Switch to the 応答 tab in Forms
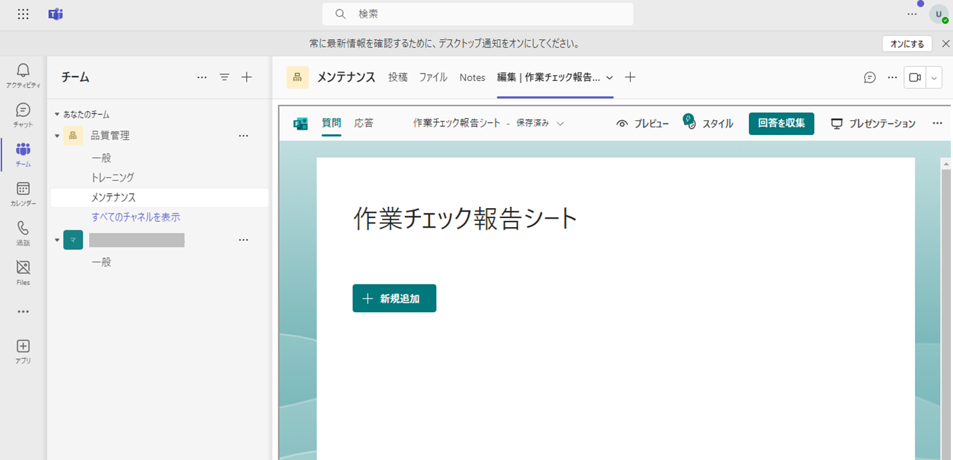Viewport: 953px width, 460px height. [364, 123]
